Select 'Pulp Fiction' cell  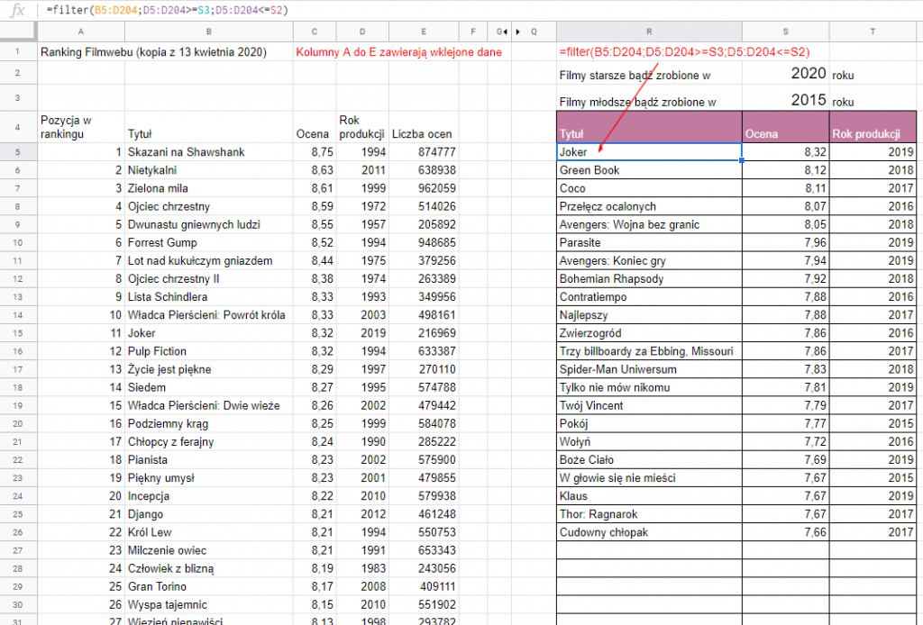coord(209,351)
